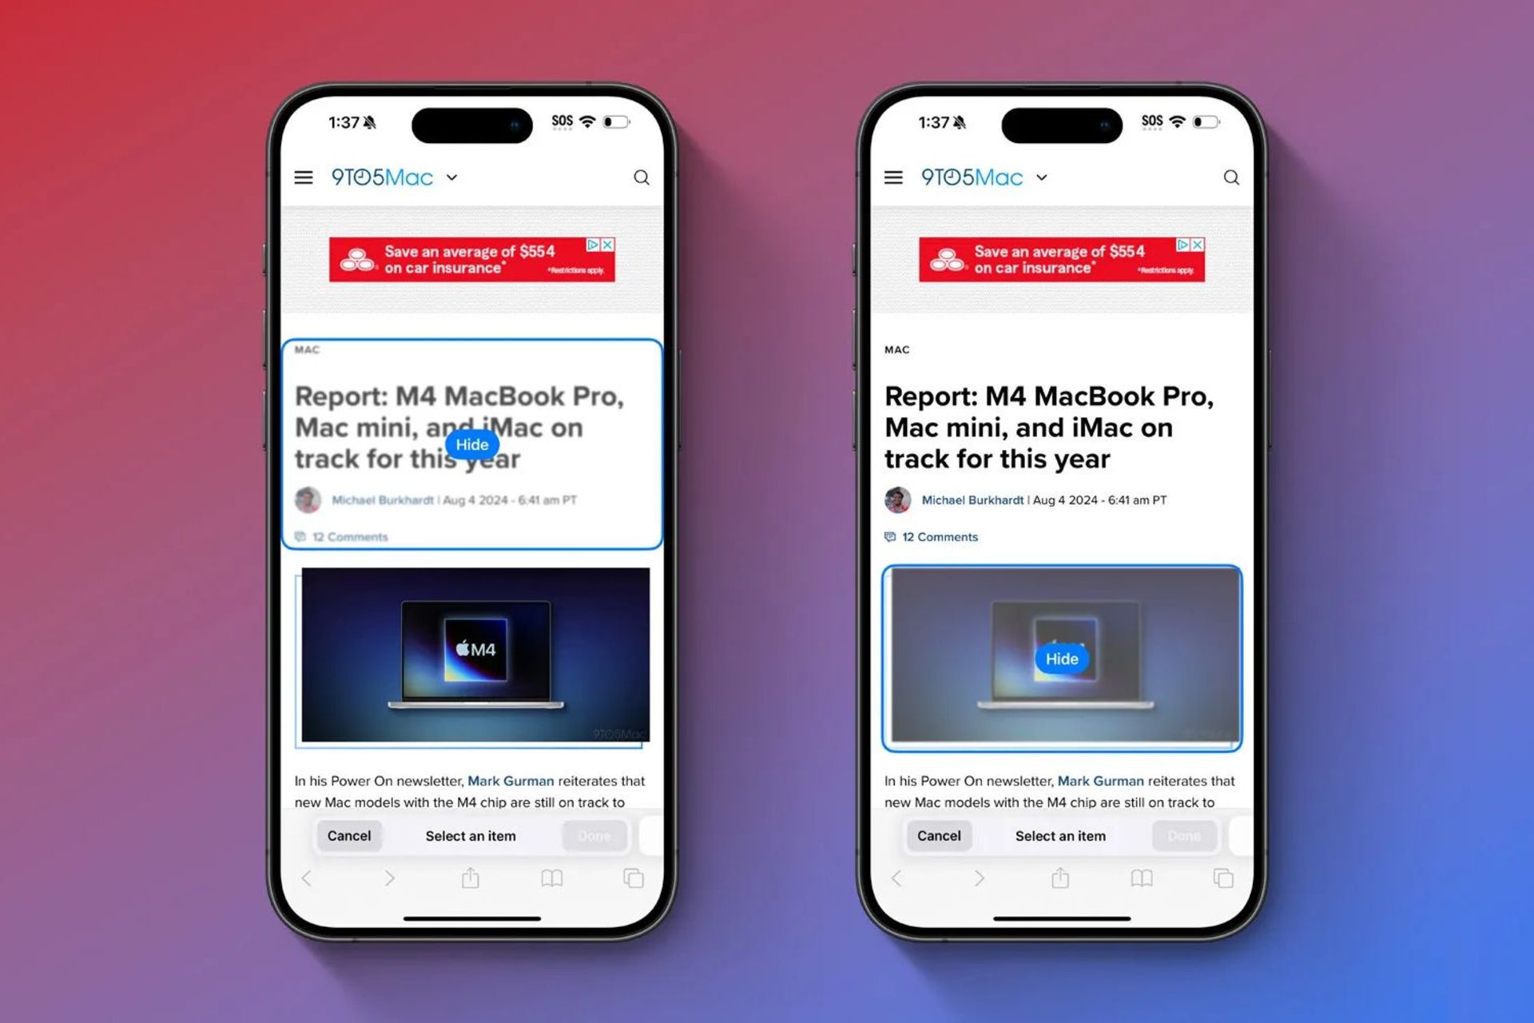Screen dimensions: 1534x1023
Task: Toggle Hide on the M4 MacBook image
Action: (1060, 658)
